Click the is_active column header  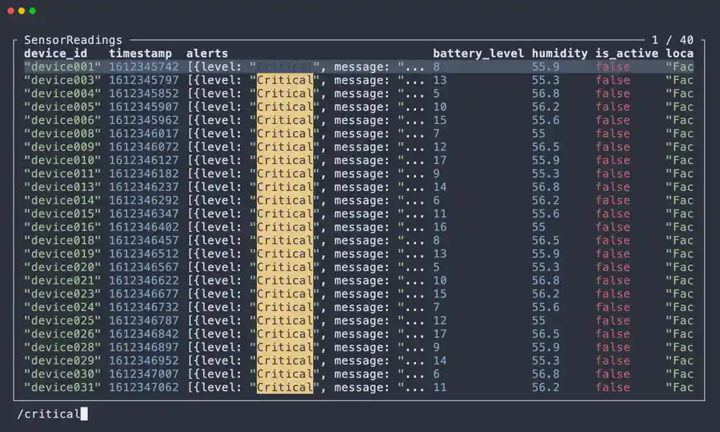pos(627,53)
